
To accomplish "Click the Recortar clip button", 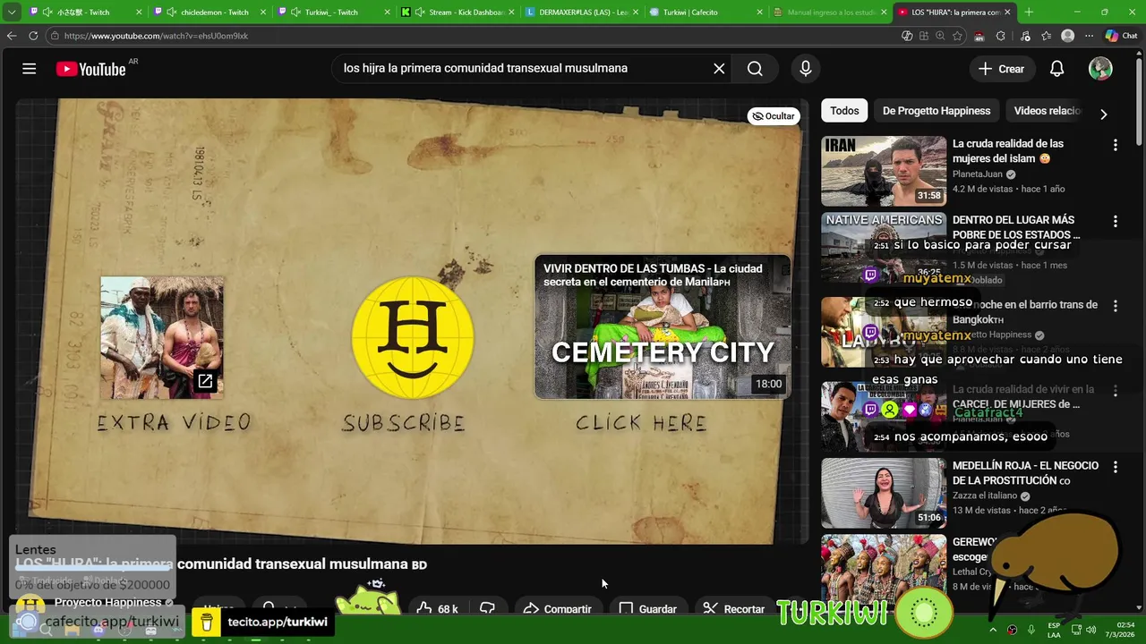I will 733,609.
